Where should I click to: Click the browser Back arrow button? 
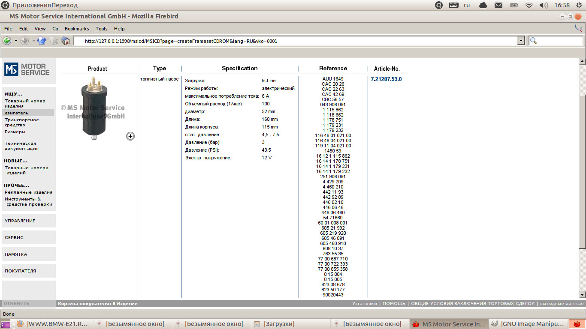coord(7,41)
